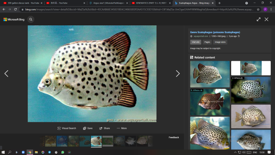275x155 pixels.
Task: Select the Scatophagus Argus Bing images tab
Action: tap(194, 3)
